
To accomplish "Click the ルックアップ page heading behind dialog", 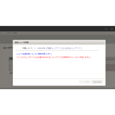I will coord(8,48).
